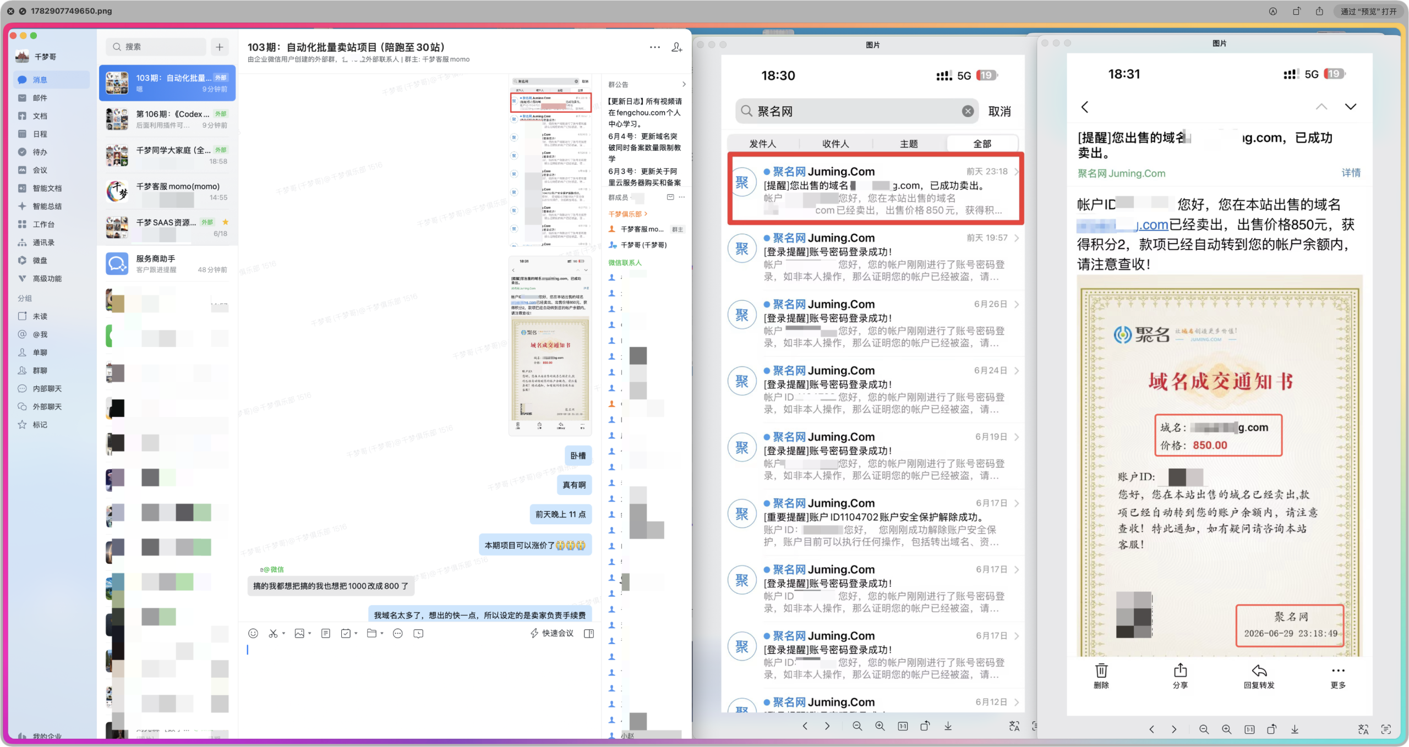The width and height of the screenshot is (1409, 747).
Task: Open the 千梦SAAS资源 group chat
Action: click(167, 228)
